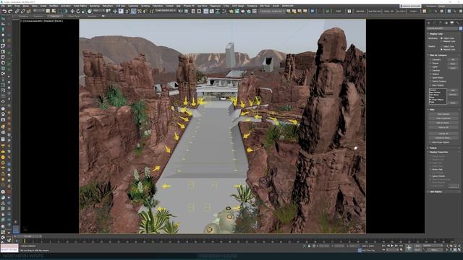Enable the Hide Frozen Objects checkbox

[x=430, y=142]
